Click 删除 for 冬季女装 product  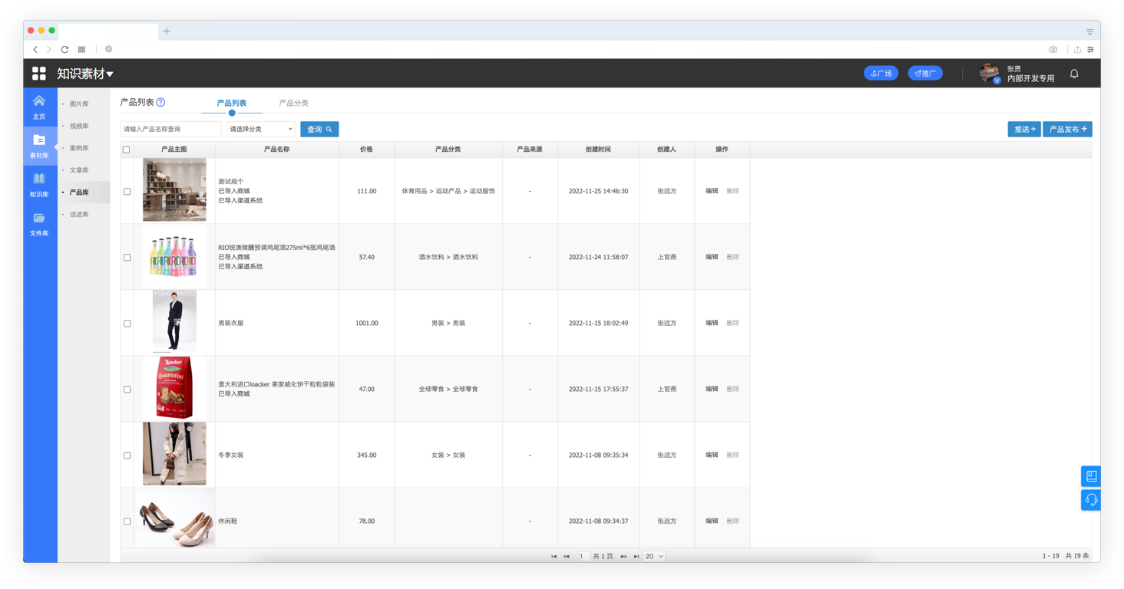pyautogui.click(x=733, y=455)
